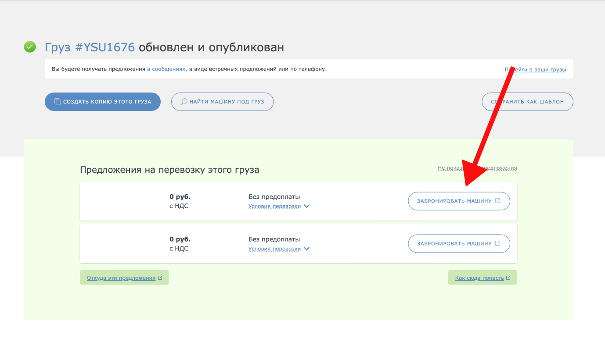Book truck in first offer row
Image resolution: width=605 pixels, height=339 pixels.
click(459, 201)
